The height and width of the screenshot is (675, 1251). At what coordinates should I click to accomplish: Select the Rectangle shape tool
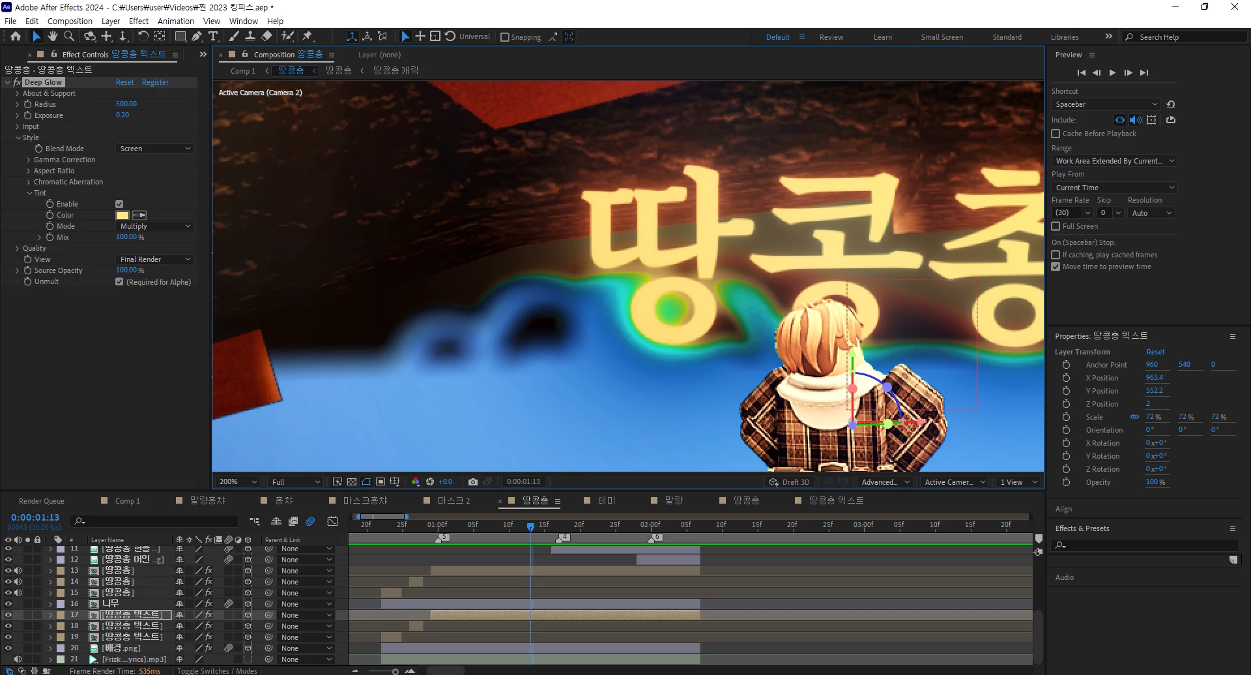tap(180, 36)
